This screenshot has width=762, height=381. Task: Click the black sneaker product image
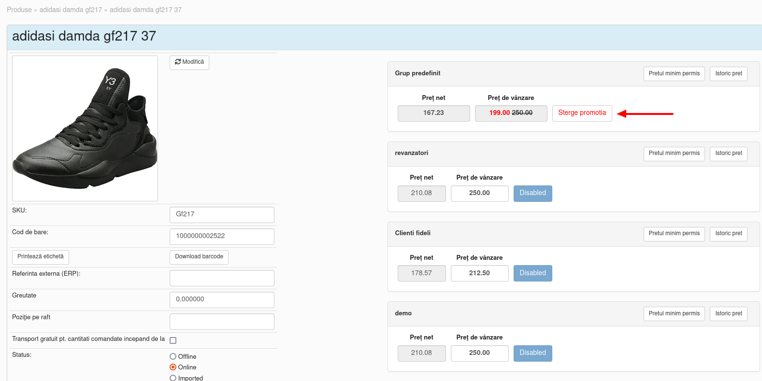[x=85, y=128]
